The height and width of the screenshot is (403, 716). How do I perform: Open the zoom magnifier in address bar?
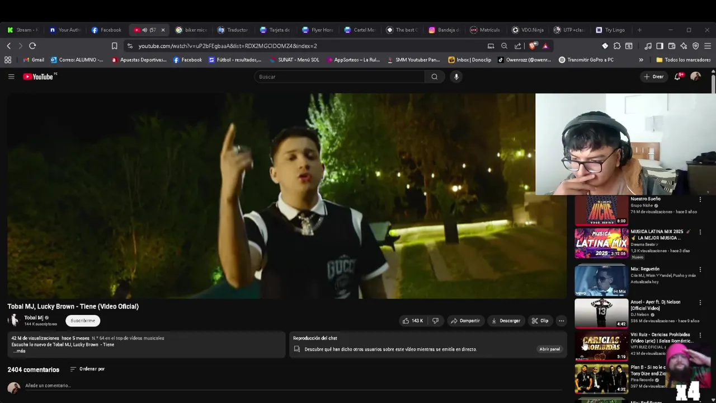coord(504,46)
